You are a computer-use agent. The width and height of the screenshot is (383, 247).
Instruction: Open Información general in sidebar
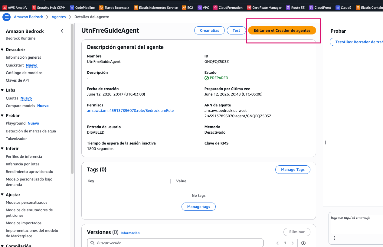point(23,57)
